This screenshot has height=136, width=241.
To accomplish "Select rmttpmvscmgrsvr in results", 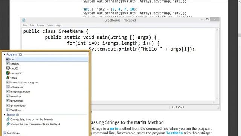I will point(47,91).
